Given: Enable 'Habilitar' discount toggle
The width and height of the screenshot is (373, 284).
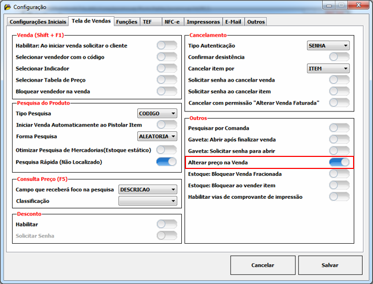Looking at the screenshot, I should pyautogui.click(x=167, y=224).
